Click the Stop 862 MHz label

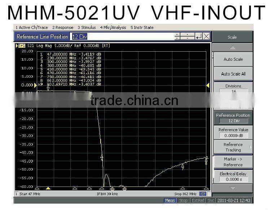tap(185, 194)
